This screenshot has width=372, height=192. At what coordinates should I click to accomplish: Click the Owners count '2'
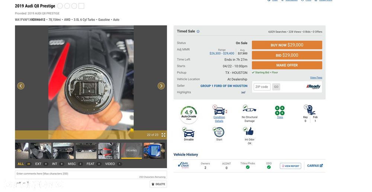click(205, 167)
